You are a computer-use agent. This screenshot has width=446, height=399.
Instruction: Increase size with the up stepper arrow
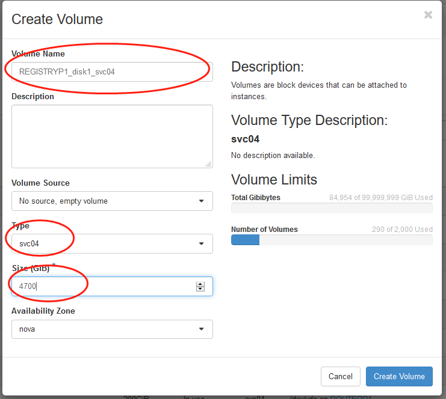[x=200, y=284]
